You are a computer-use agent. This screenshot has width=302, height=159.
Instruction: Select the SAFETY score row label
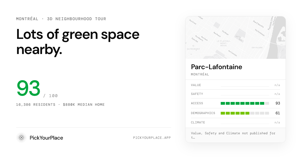[197, 94]
